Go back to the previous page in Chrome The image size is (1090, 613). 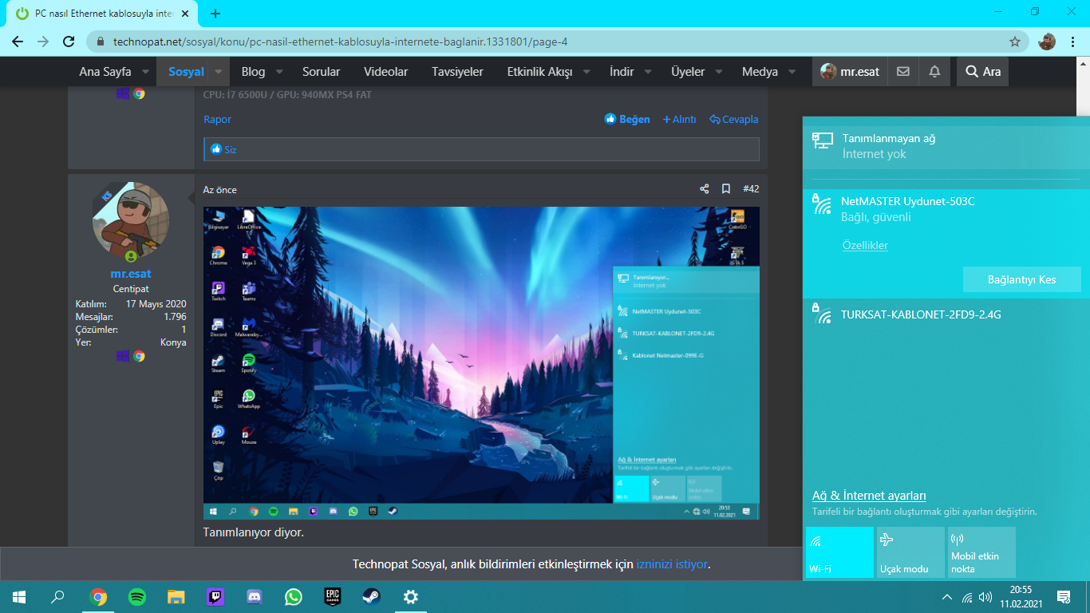18,42
